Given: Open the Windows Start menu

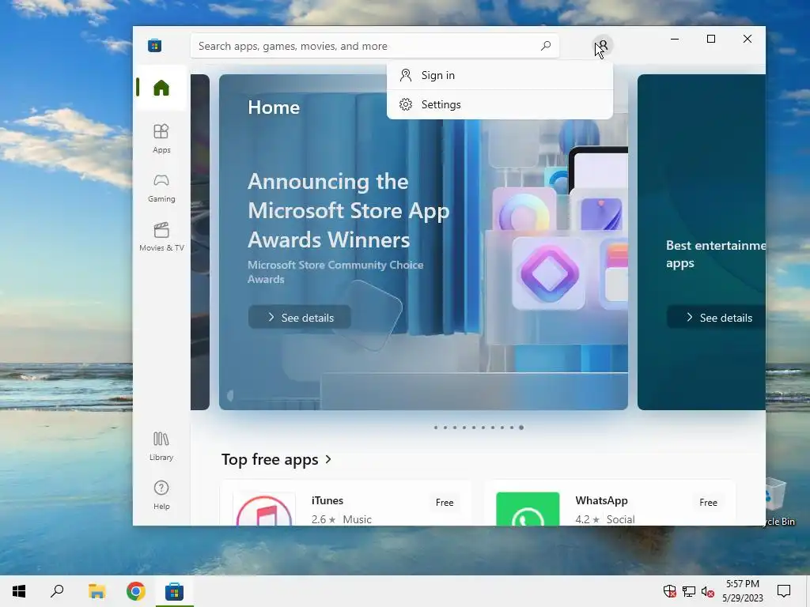Looking at the screenshot, I should (19, 591).
